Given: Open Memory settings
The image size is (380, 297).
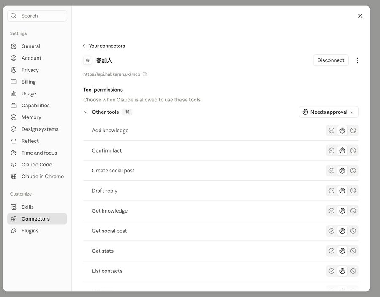Looking at the screenshot, I should 37,117.
